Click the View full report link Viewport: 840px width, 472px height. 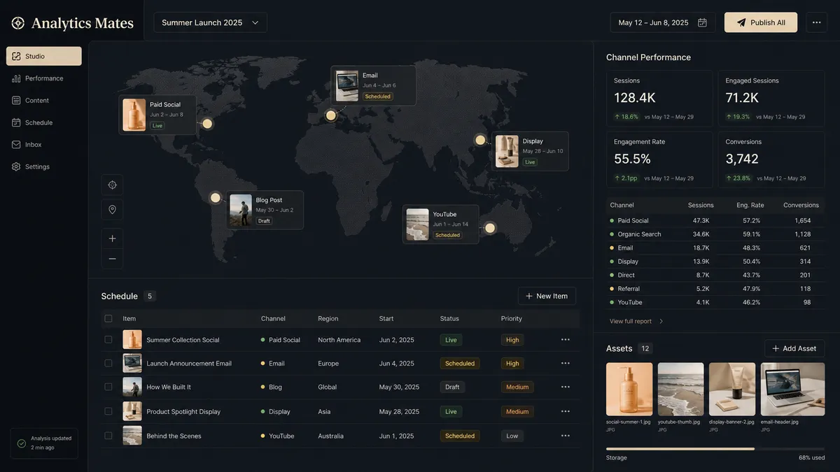(631, 321)
